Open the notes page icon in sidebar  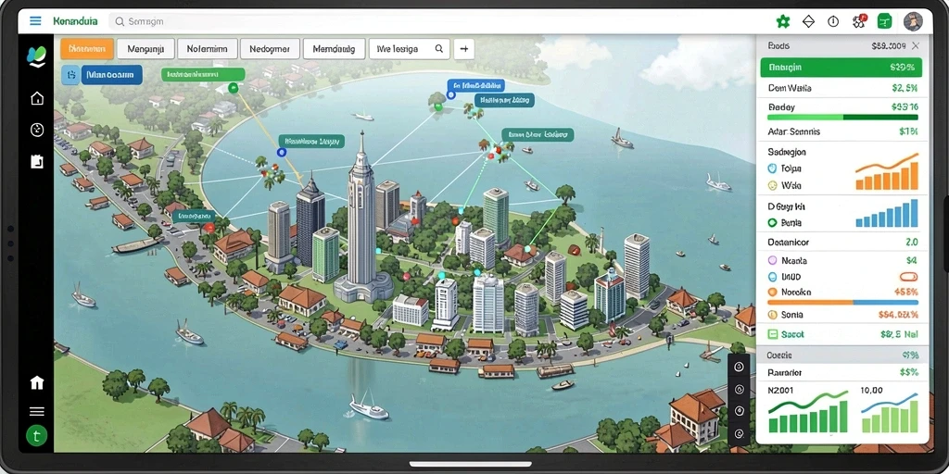coord(37,161)
